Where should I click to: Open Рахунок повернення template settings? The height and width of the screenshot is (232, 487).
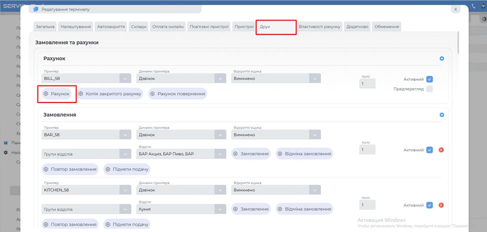[x=177, y=93]
